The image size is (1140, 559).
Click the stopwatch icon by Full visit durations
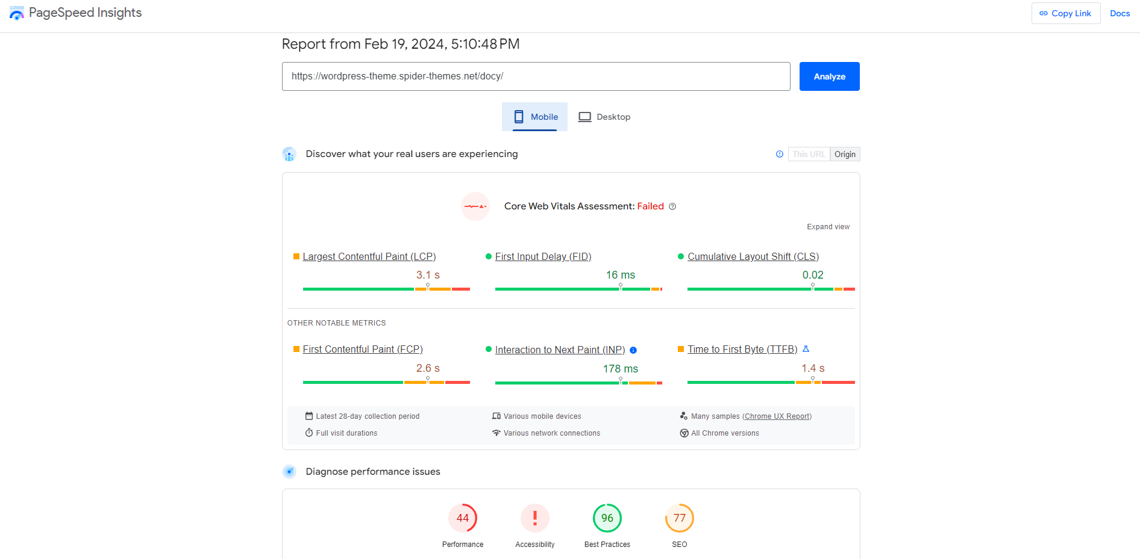click(309, 433)
